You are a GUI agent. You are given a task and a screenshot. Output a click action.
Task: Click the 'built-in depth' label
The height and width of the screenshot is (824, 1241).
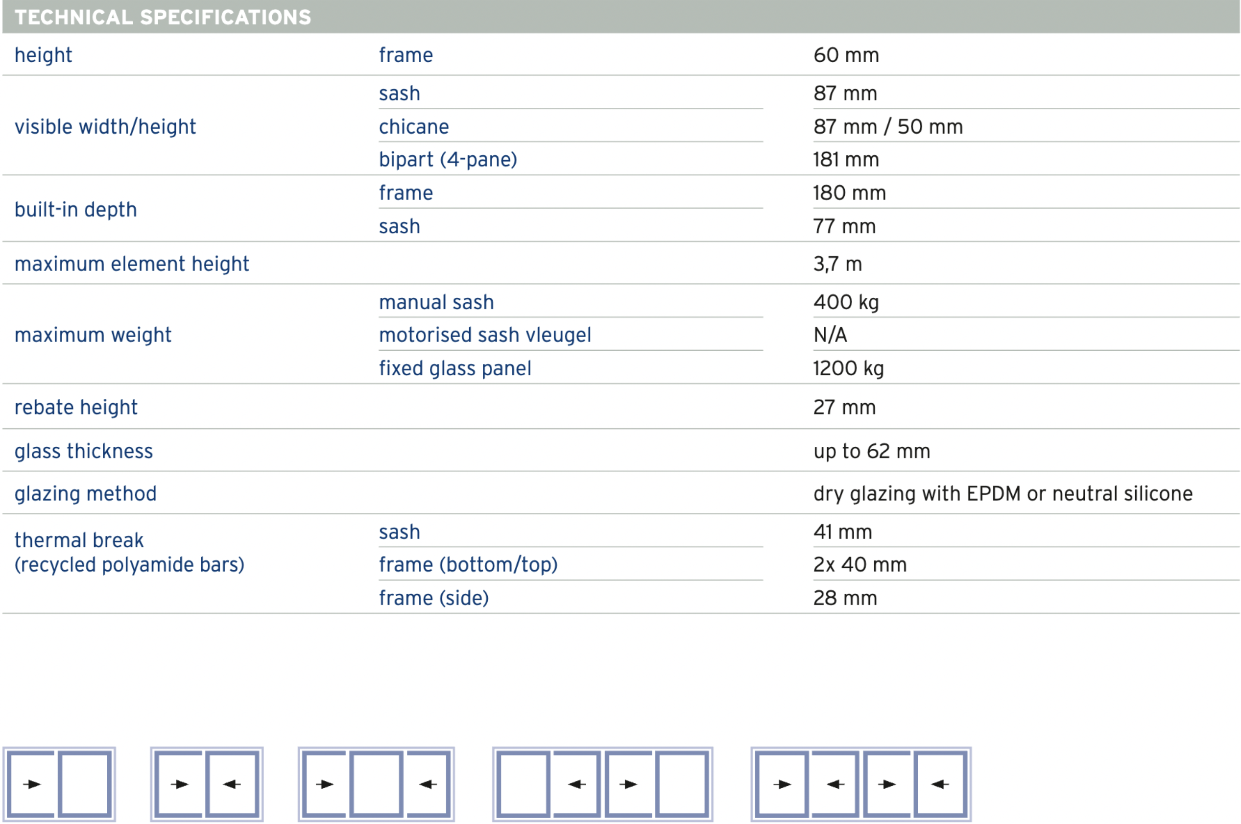(75, 210)
